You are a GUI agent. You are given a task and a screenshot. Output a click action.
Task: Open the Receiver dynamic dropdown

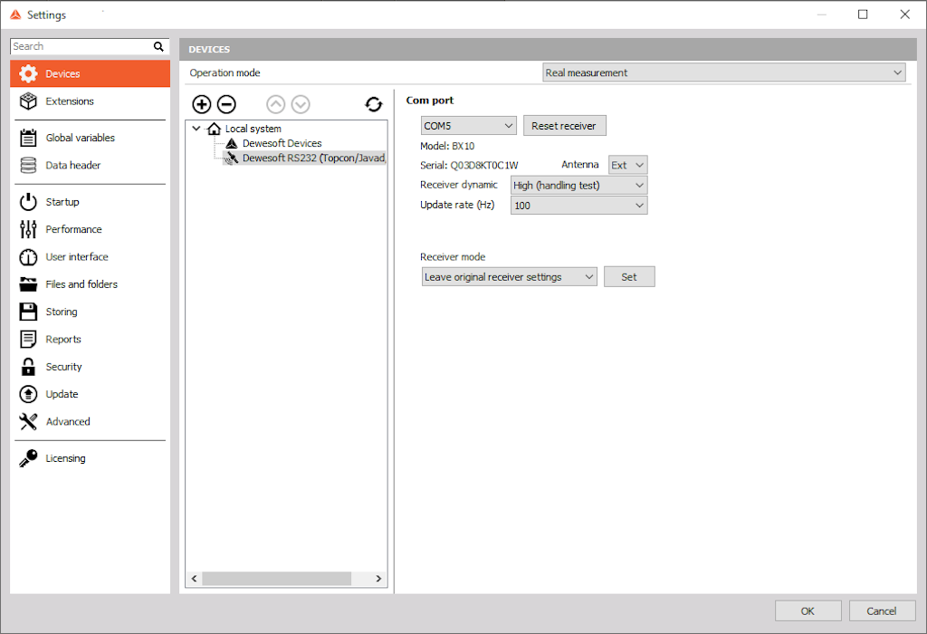click(x=578, y=185)
